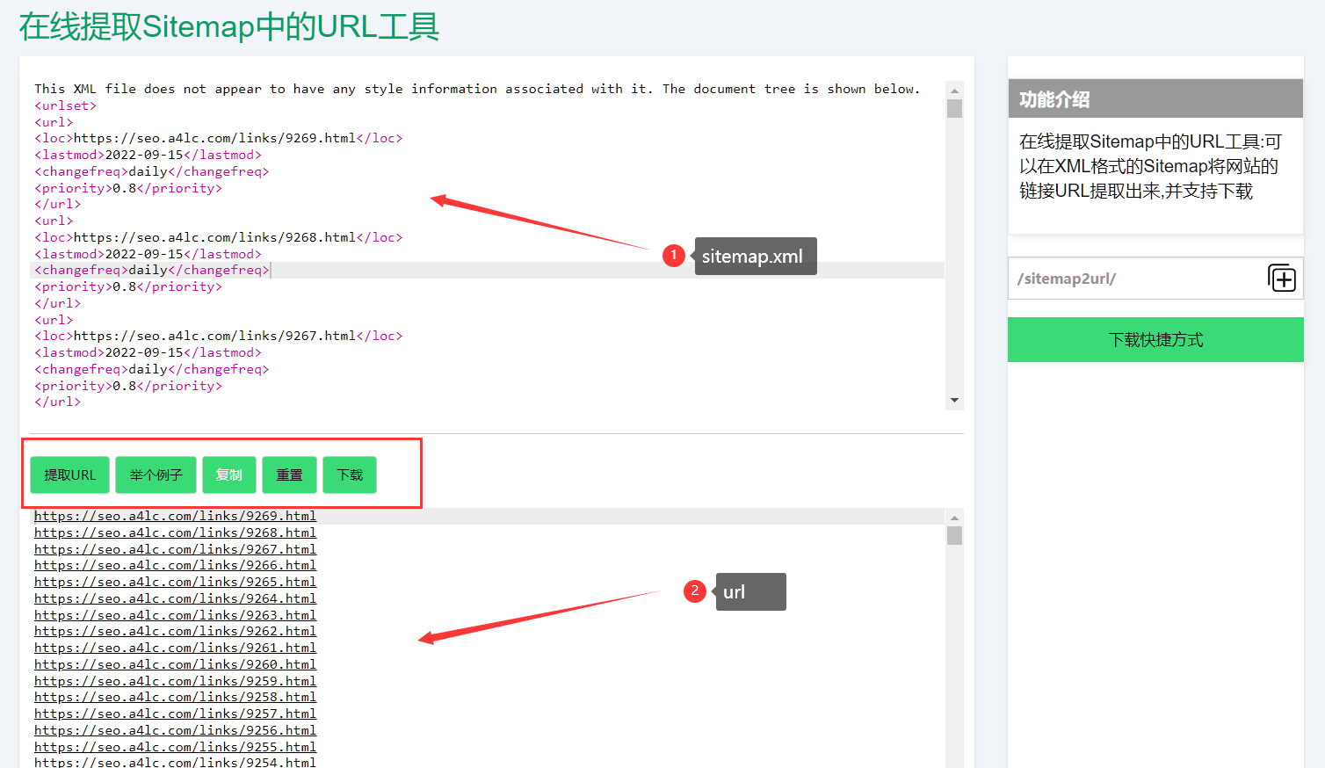Click the /sitemap2url/ path field
The image size is (1325, 768).
(x=1125, y=278)
